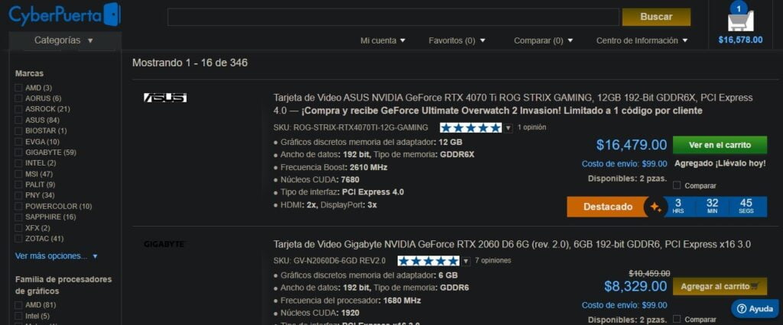Check the ASUS brand filter
Viewport: 783px width, 325px height.
click(18, 120)
